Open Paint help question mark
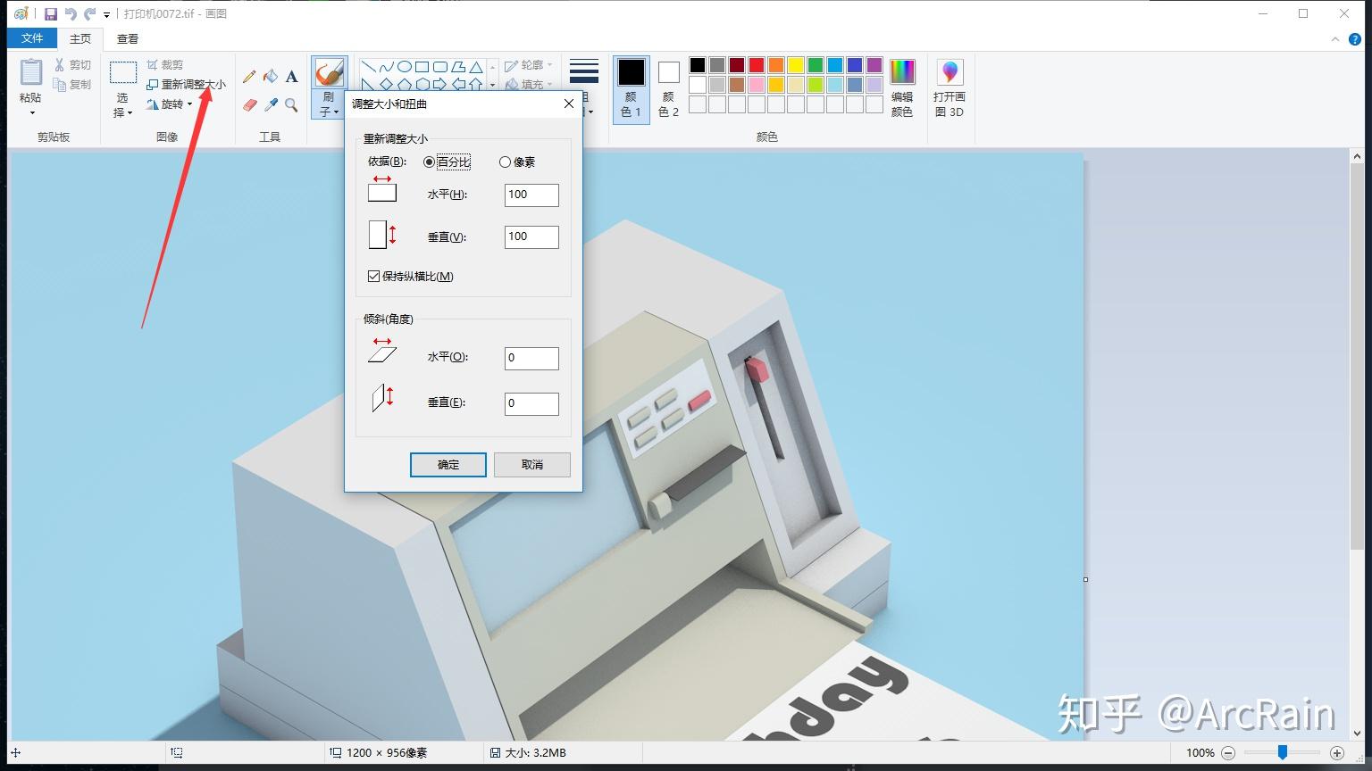 click(1356, 39)
